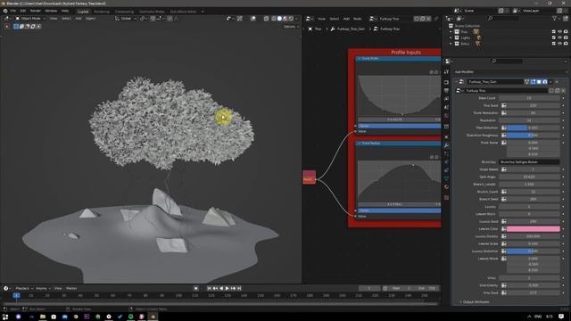Expand the Lights collection in outliner
The height and width of the screenshot is (321, 571).
click(x=451, y=37)
